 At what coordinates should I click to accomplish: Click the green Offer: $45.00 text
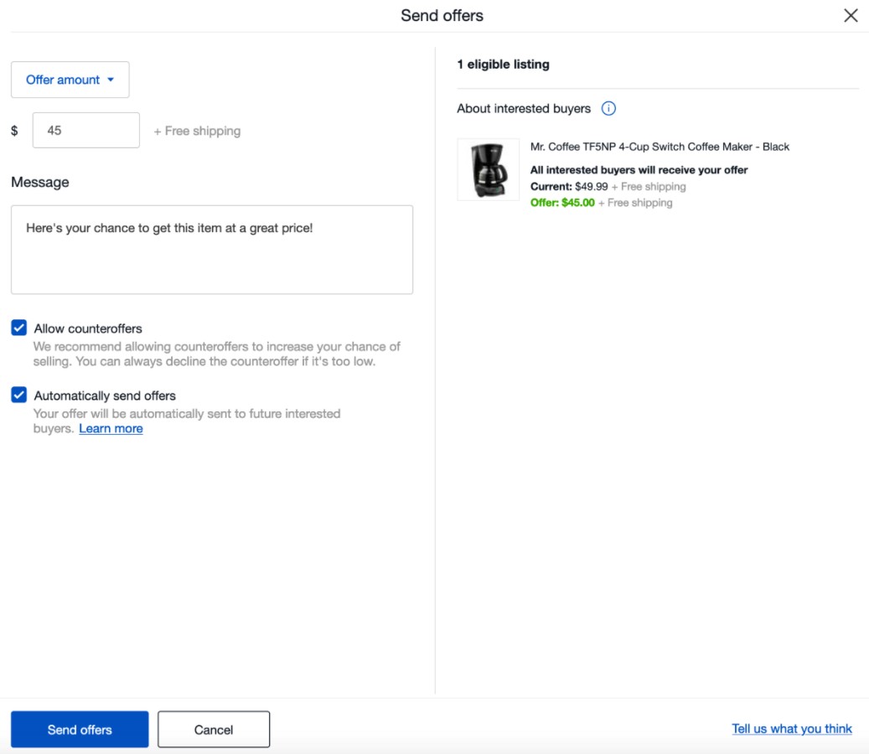[x=562, y=203]
